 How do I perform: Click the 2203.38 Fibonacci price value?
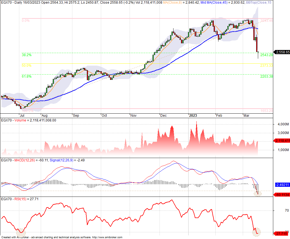(x=266, y=76)
